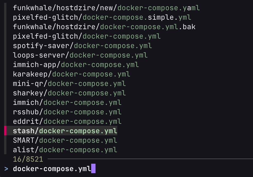Pick eddrit/docker-compose.yml entry
The height and width of the screenshot is (177, 253).
pos(67,121)
